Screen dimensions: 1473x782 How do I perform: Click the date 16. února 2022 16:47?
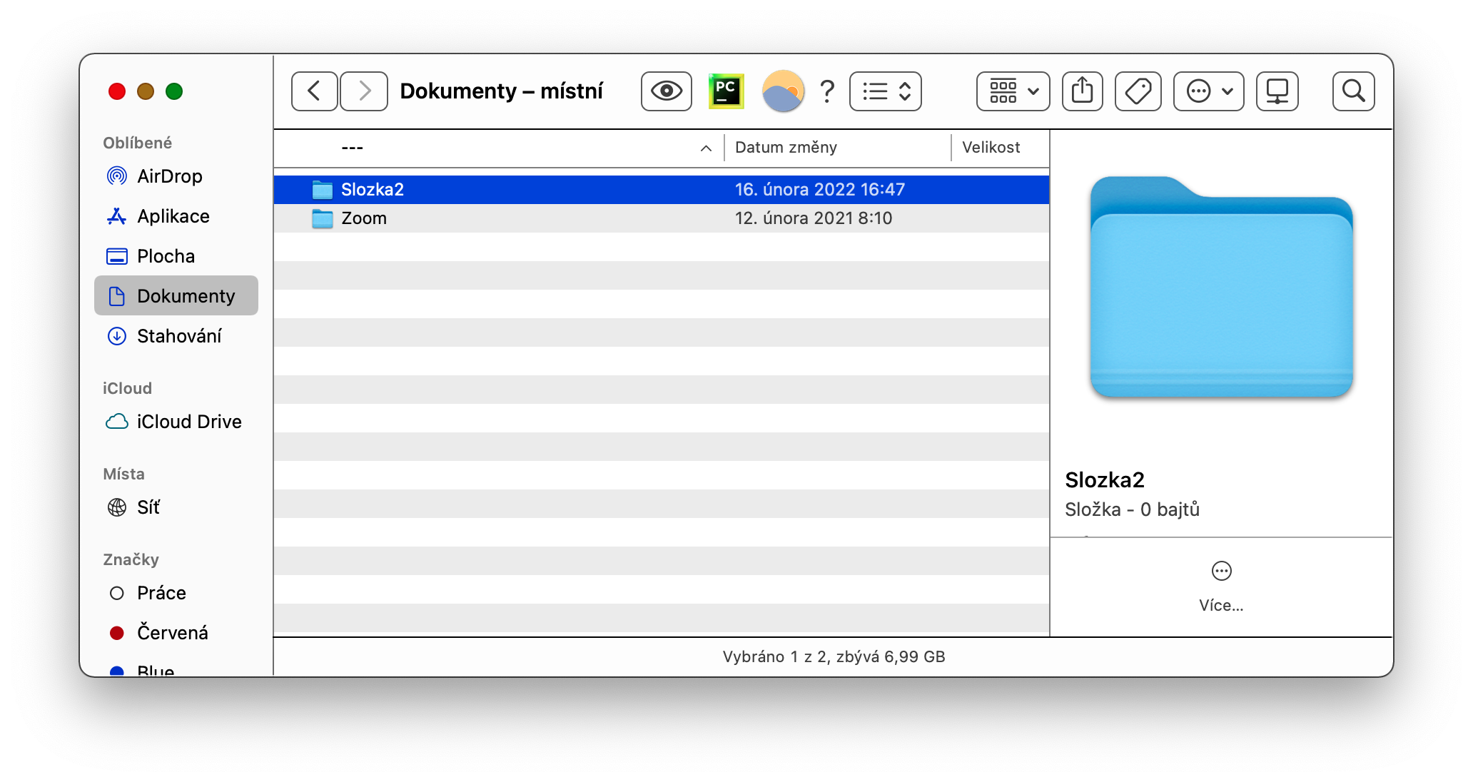click(820, 190)
